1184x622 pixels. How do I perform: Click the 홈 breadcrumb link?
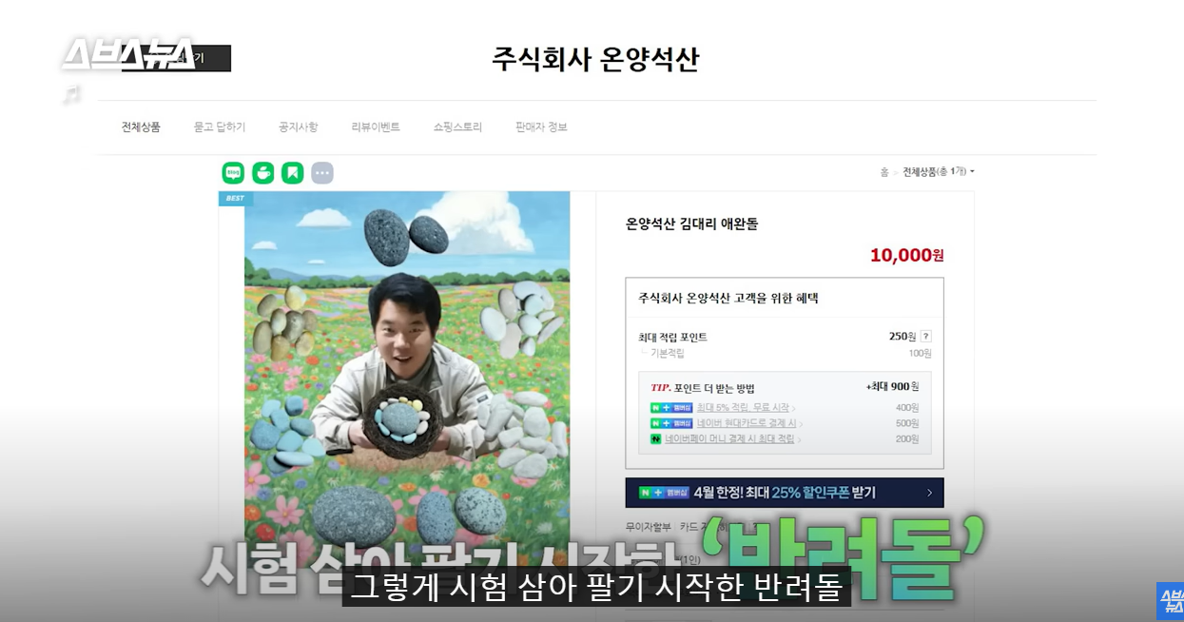[884, 172]
